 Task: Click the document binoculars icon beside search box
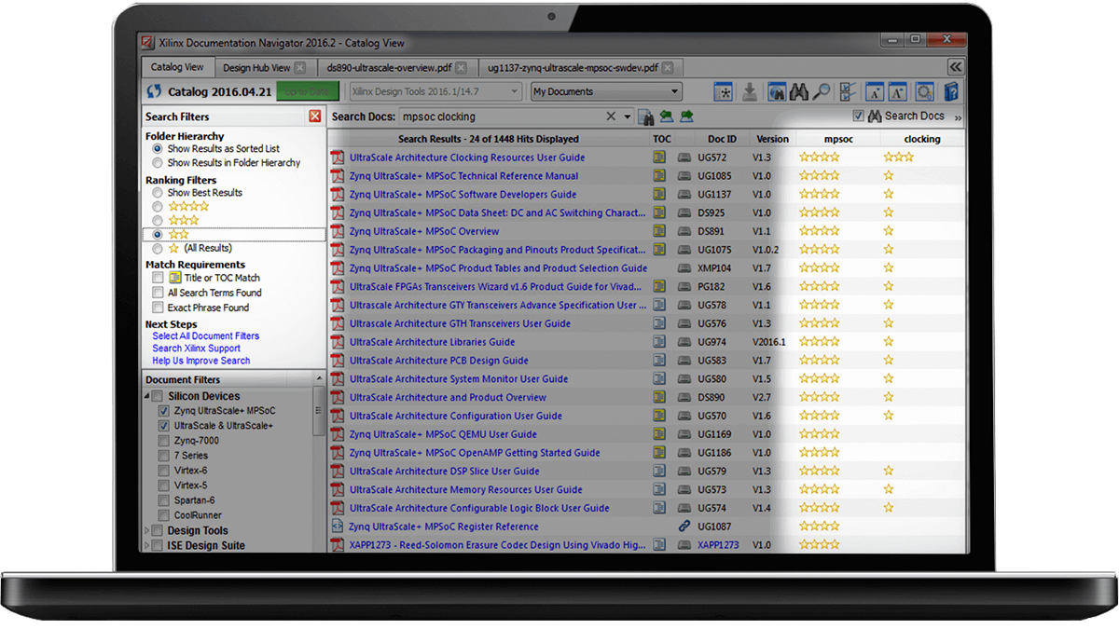click(x=645, y=116)
